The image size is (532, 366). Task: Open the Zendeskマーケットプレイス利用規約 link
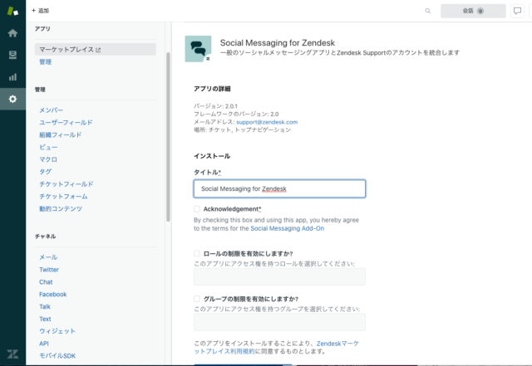(x=277, y=348)
